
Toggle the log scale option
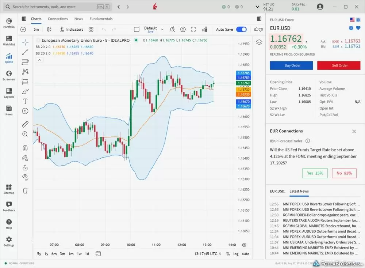click(x=236, y=254)
